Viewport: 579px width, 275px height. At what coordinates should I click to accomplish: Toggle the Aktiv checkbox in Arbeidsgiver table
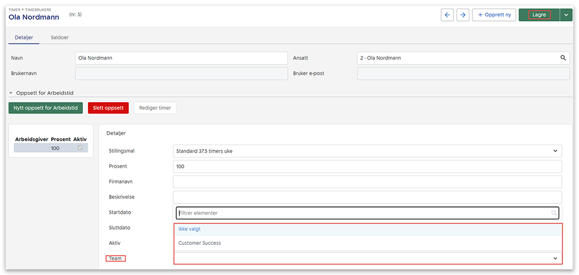click(80, 148)
